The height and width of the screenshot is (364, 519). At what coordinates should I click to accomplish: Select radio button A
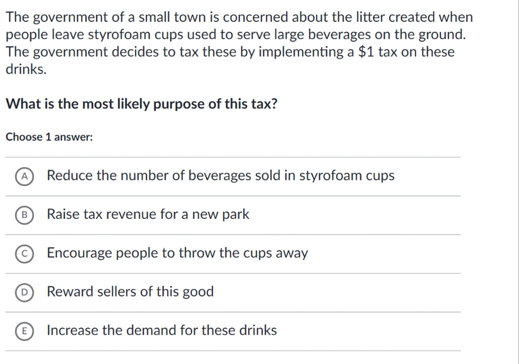[24, 176]
